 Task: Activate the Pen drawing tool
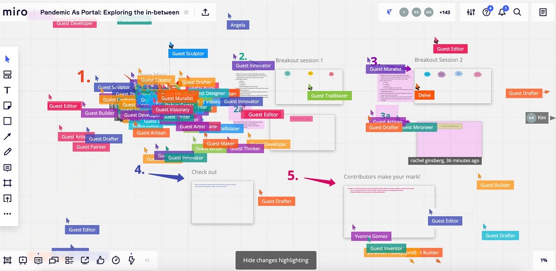(7, 152)
